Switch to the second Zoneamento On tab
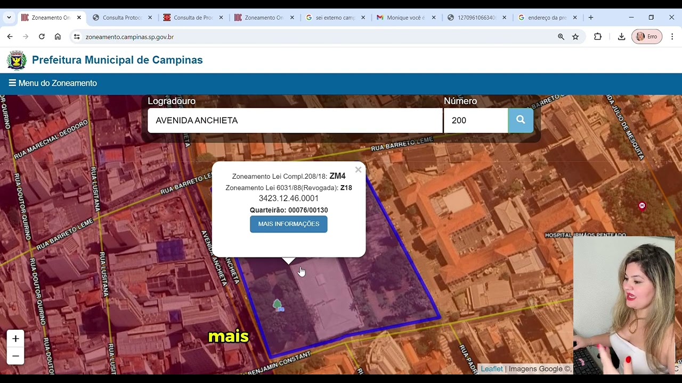This screenshot has width=682, height=383. click(264, 18)
